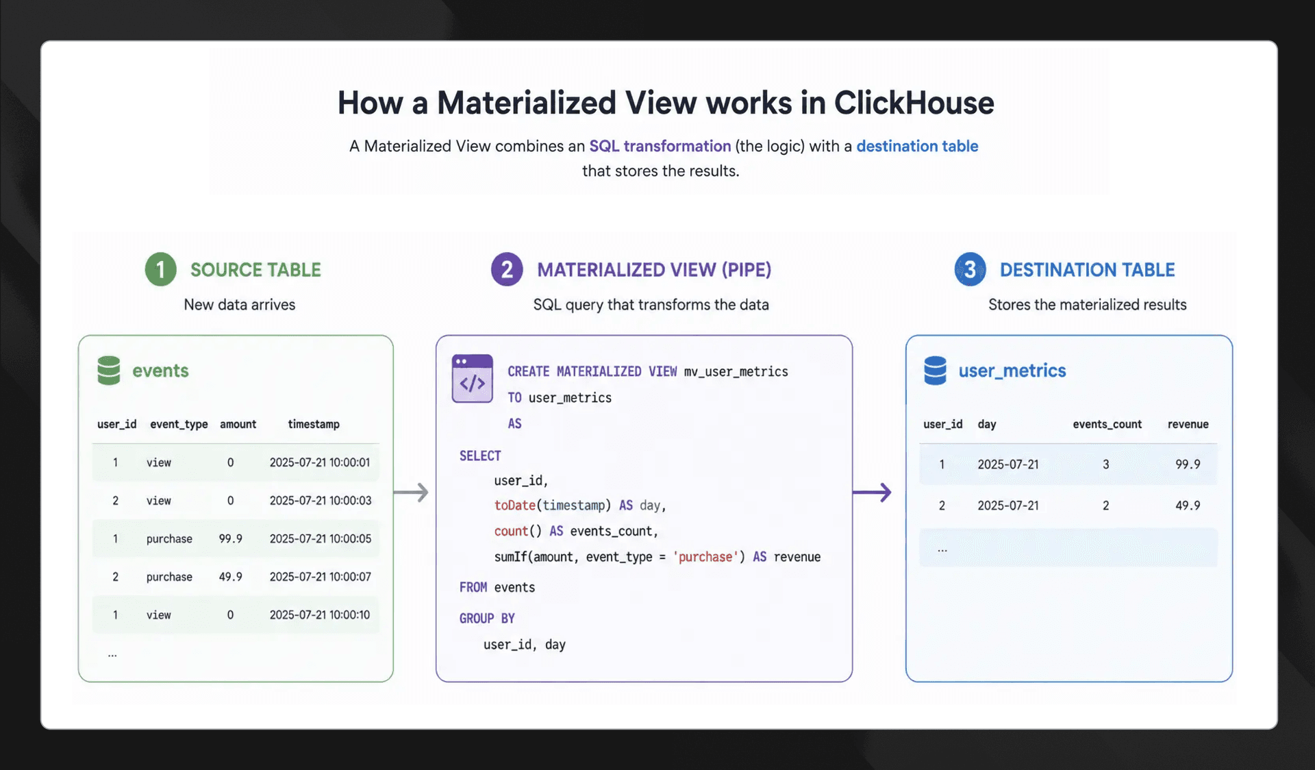This screenshot has height=770, width=1315.
Task: Click the standalone "AS" line above SELECT
Action: (x=514, y=424)
